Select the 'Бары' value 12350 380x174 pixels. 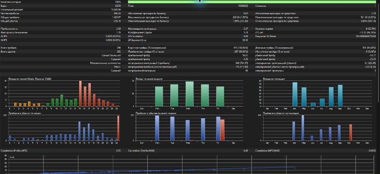click(118, 6)
